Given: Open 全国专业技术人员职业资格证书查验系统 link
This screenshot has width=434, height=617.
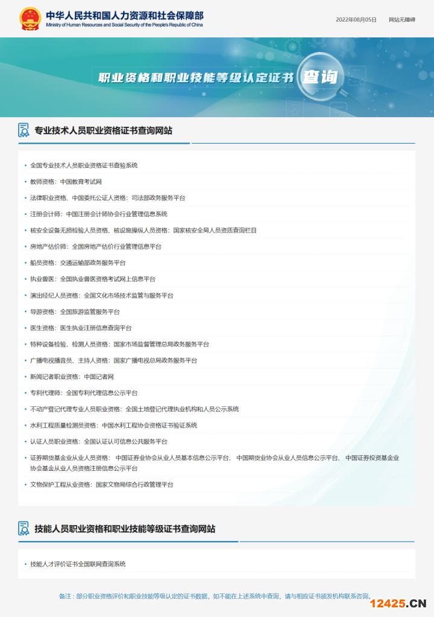Looking at the screenshot, I should point(84,165).
